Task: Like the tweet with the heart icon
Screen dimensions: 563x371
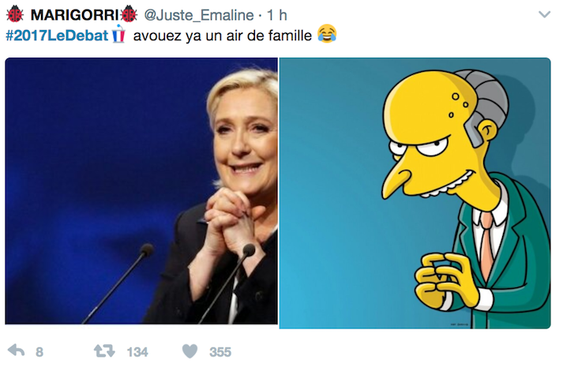Action: tap(190, 351)
